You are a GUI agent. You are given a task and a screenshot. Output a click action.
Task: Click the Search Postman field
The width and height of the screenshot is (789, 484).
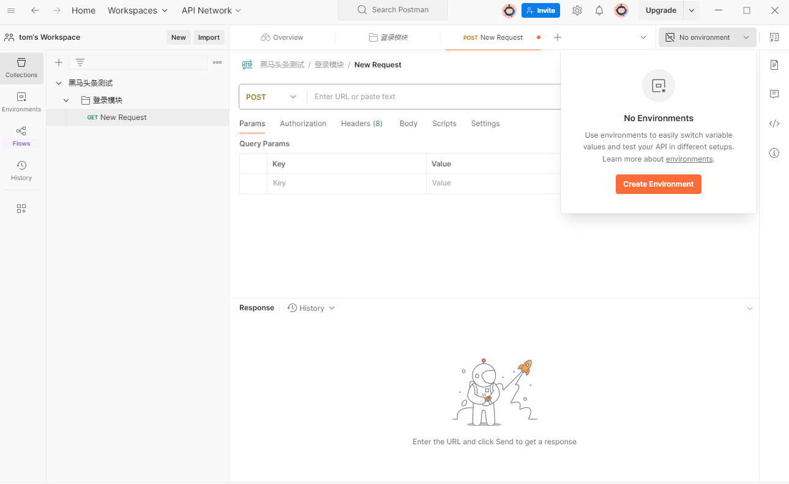(x=393, y=10)
